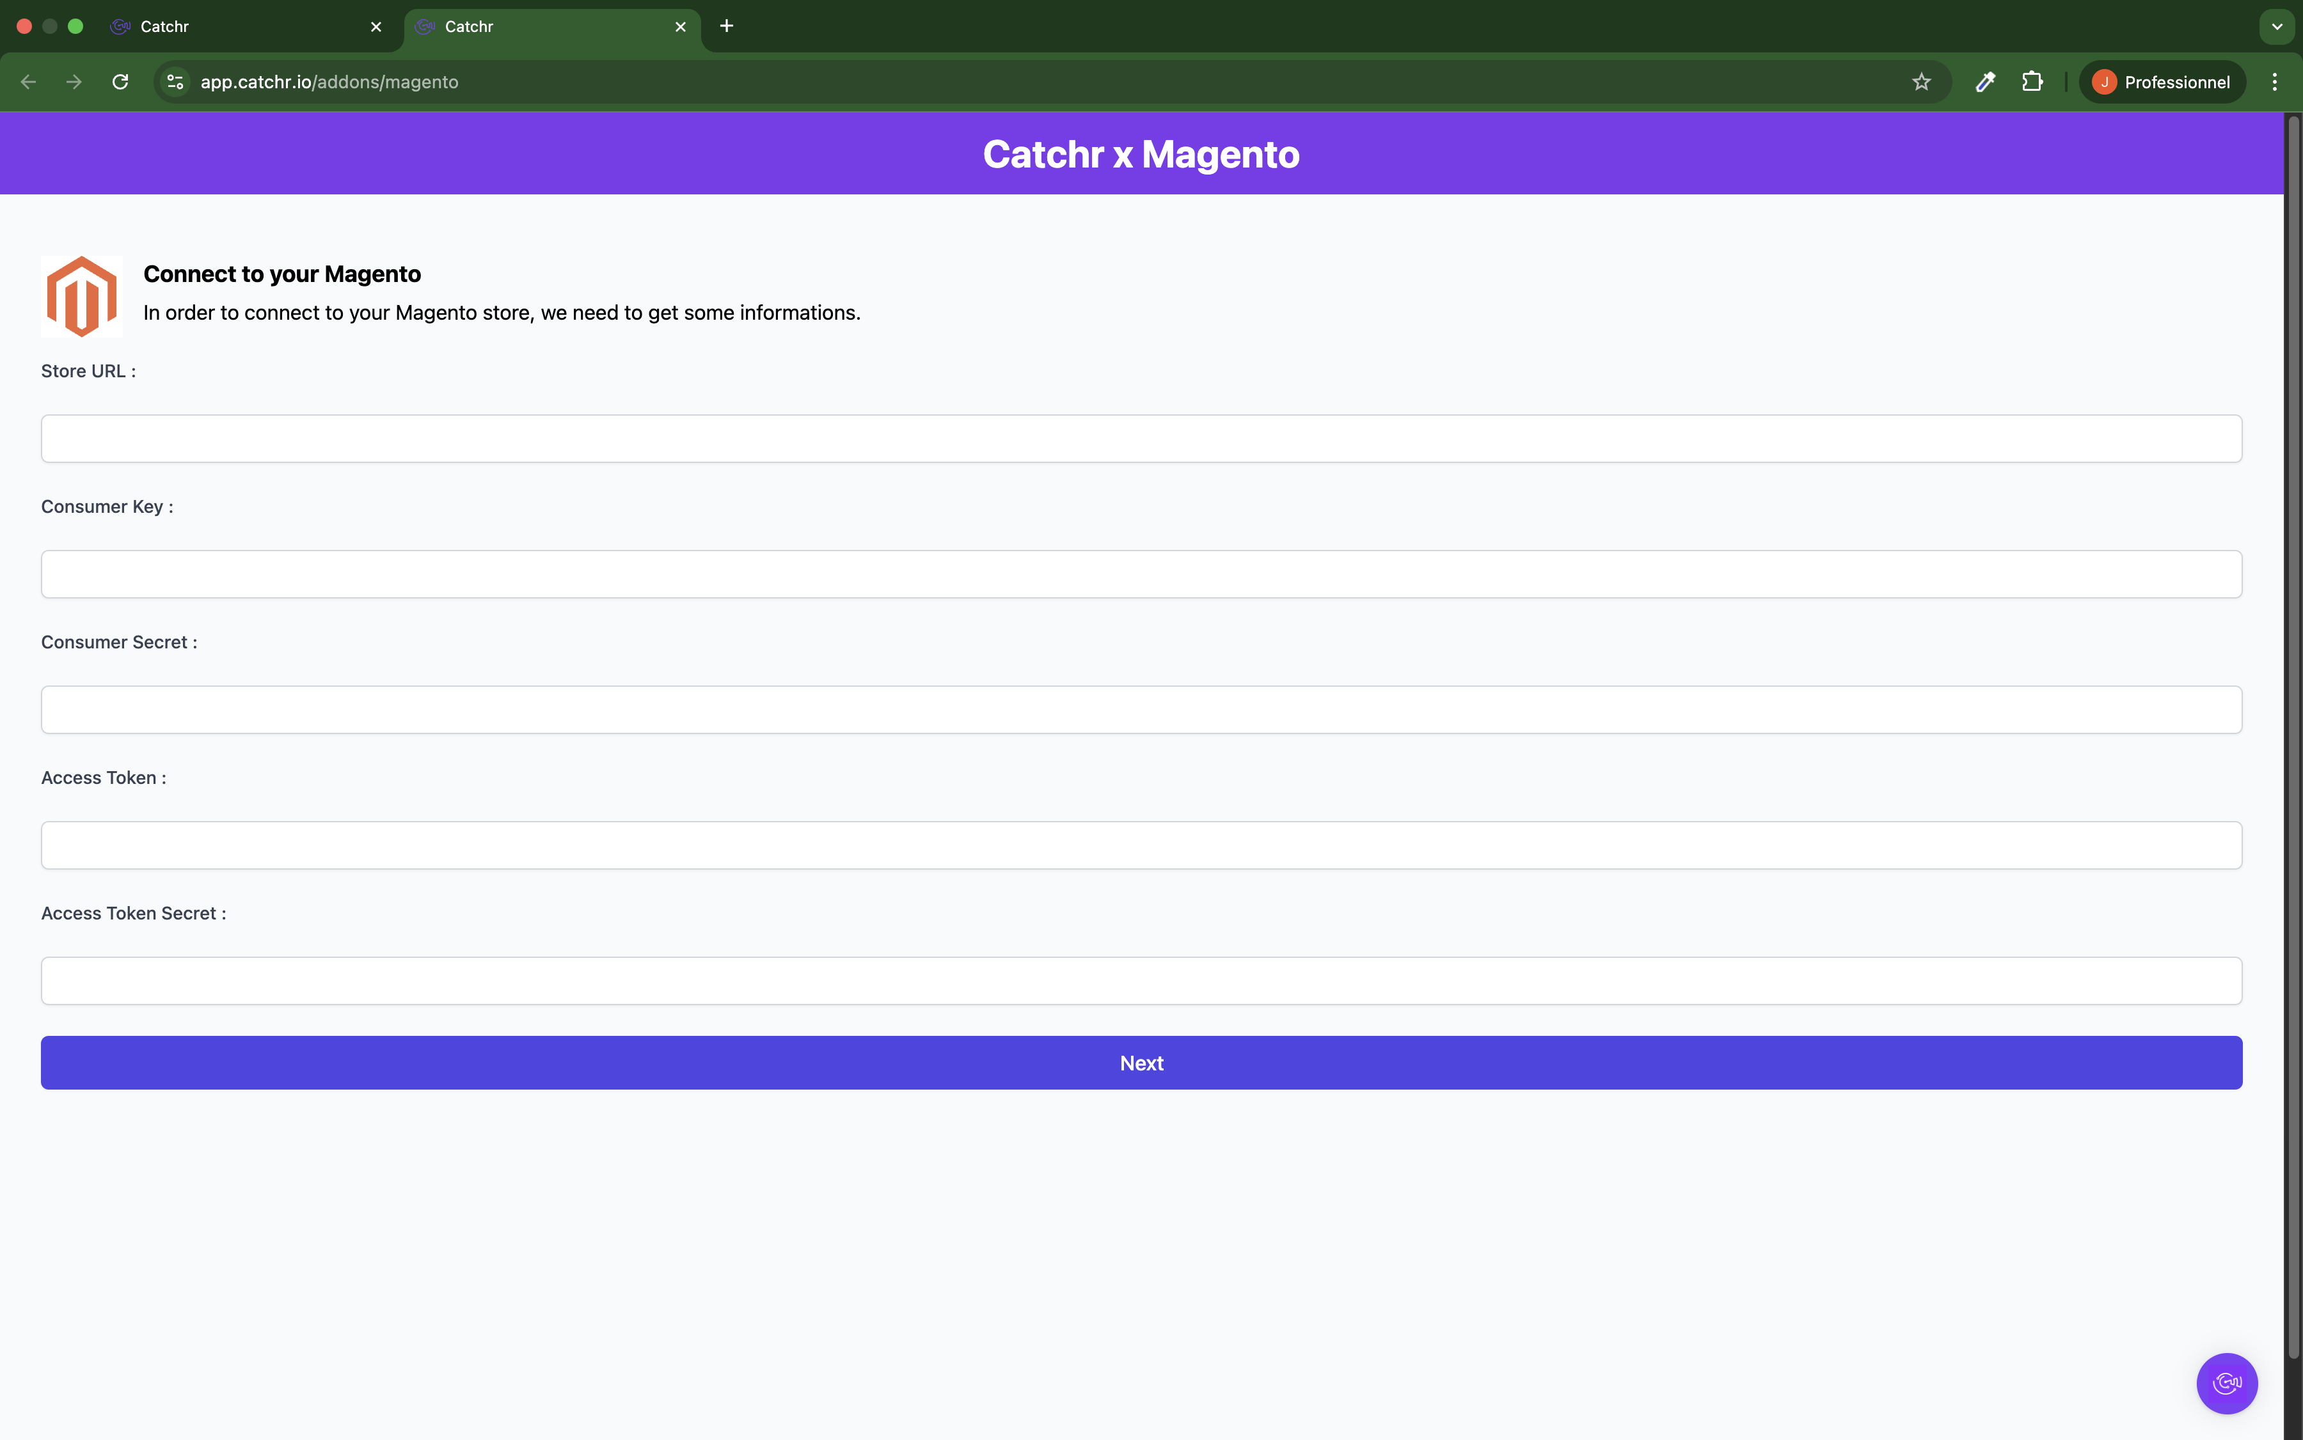This screenshot has width=2303, height=1440.
Task: Open a new browser tab
Action: pos(727,26)
